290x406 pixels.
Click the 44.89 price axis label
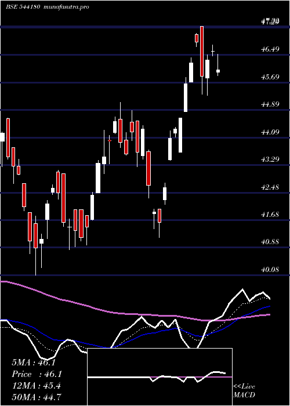[270, 104]
